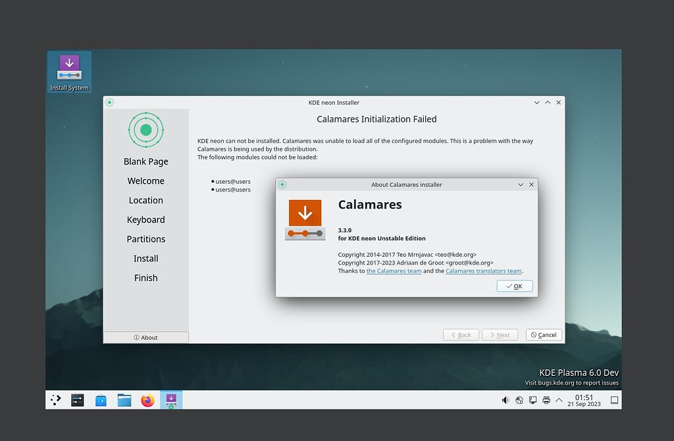This screenshot has height=441, width=674.
Task: Click the KDE neon Installer window menu icon
Action: 110,102
